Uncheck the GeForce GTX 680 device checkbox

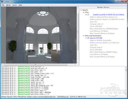[88, 38]
